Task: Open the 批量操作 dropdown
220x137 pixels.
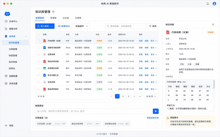Action: 81,26
